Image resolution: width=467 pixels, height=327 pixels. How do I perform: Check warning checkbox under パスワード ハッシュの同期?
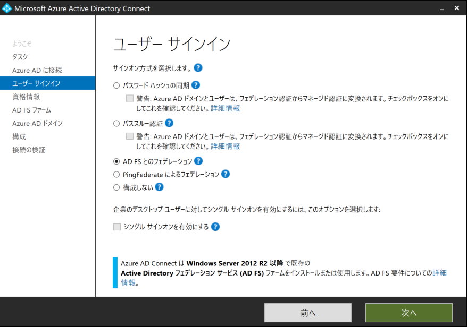pos(130,98)
